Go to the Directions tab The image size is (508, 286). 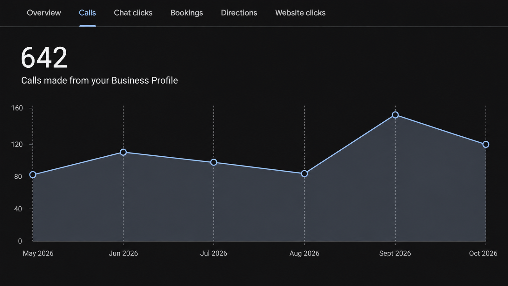[x=239, y=13]
